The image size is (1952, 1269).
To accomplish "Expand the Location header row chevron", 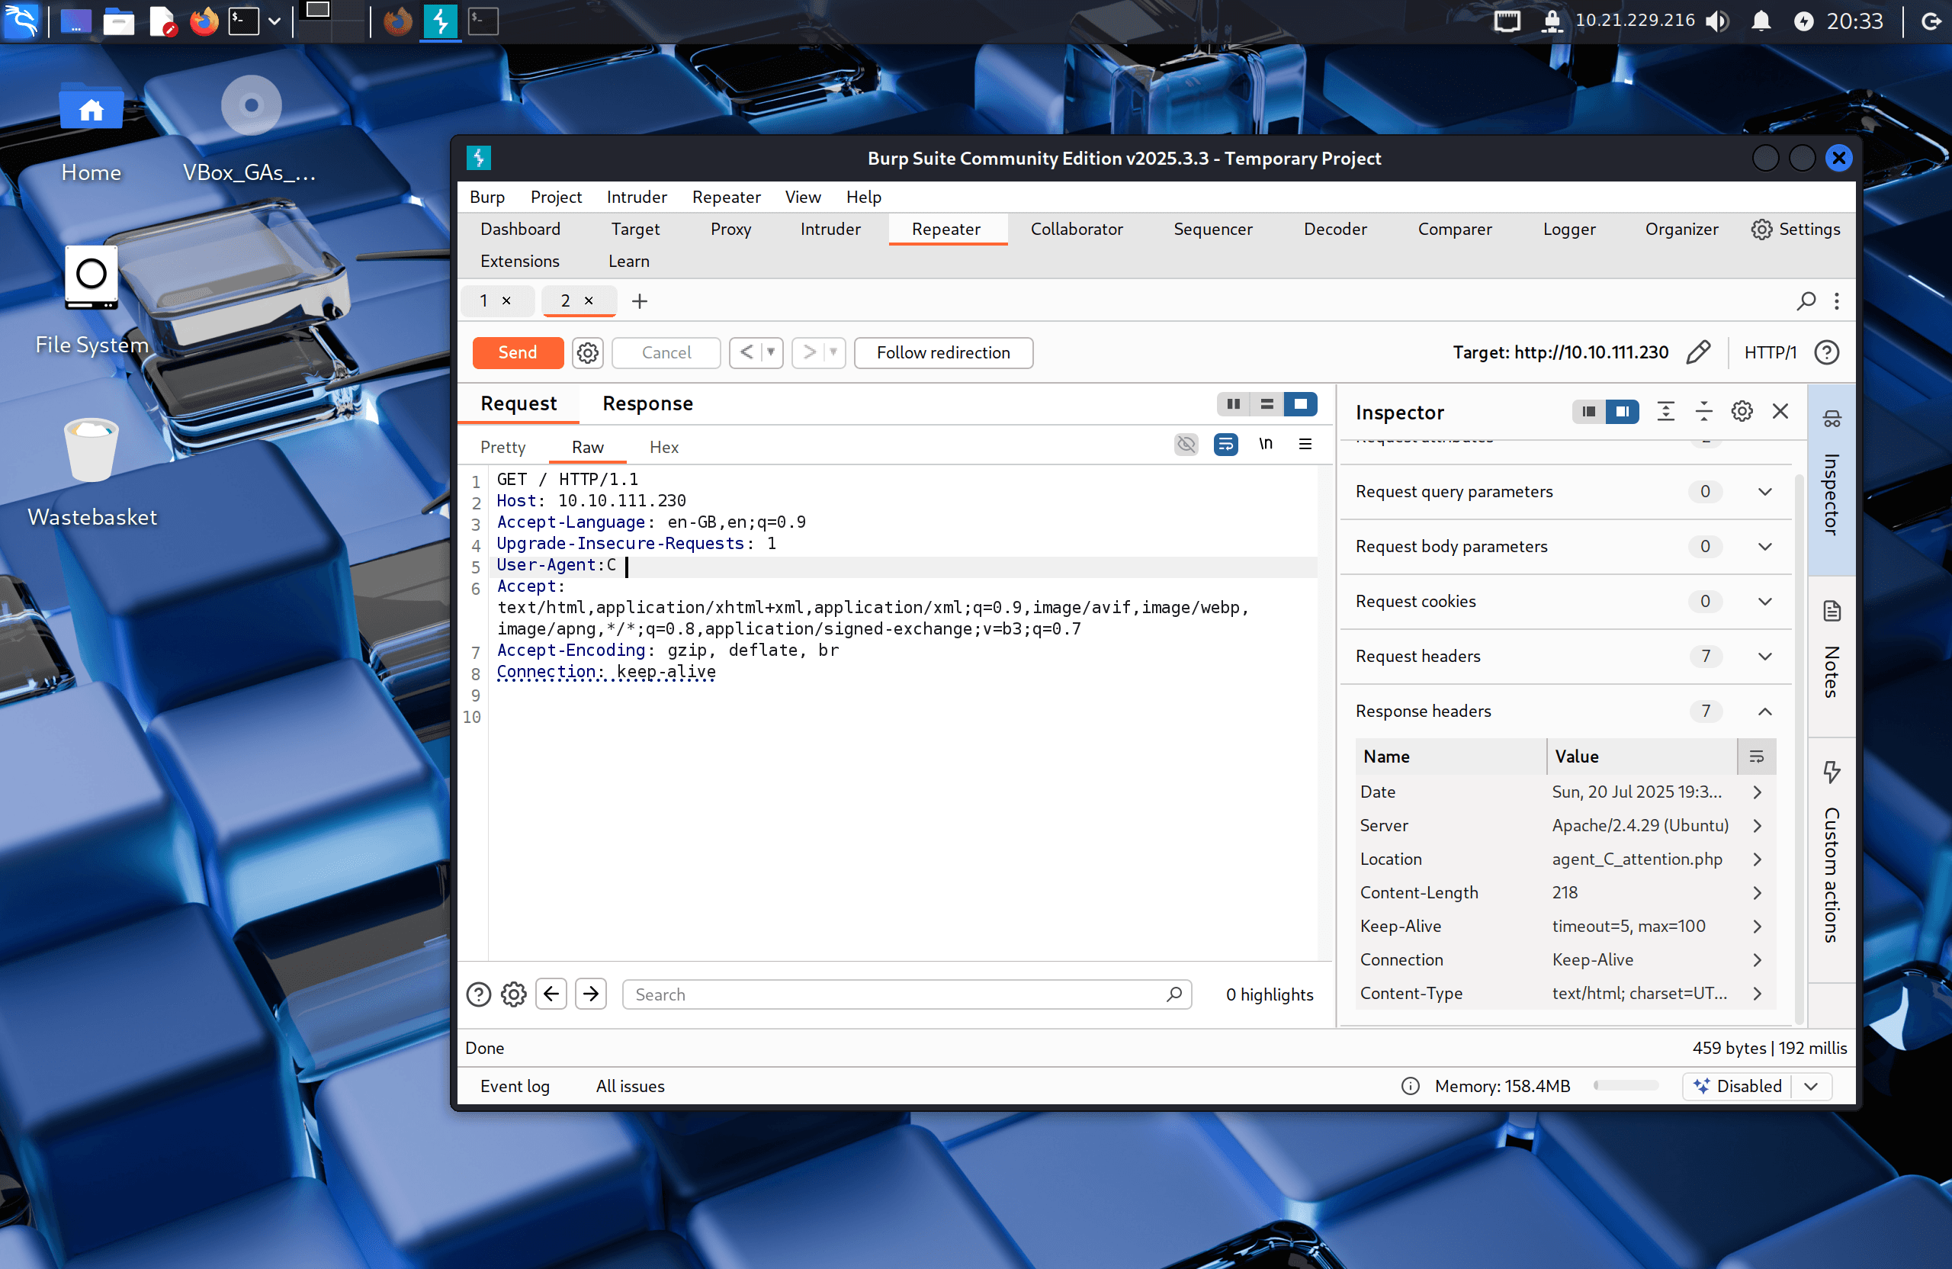I will click(x=1757, y=859).
